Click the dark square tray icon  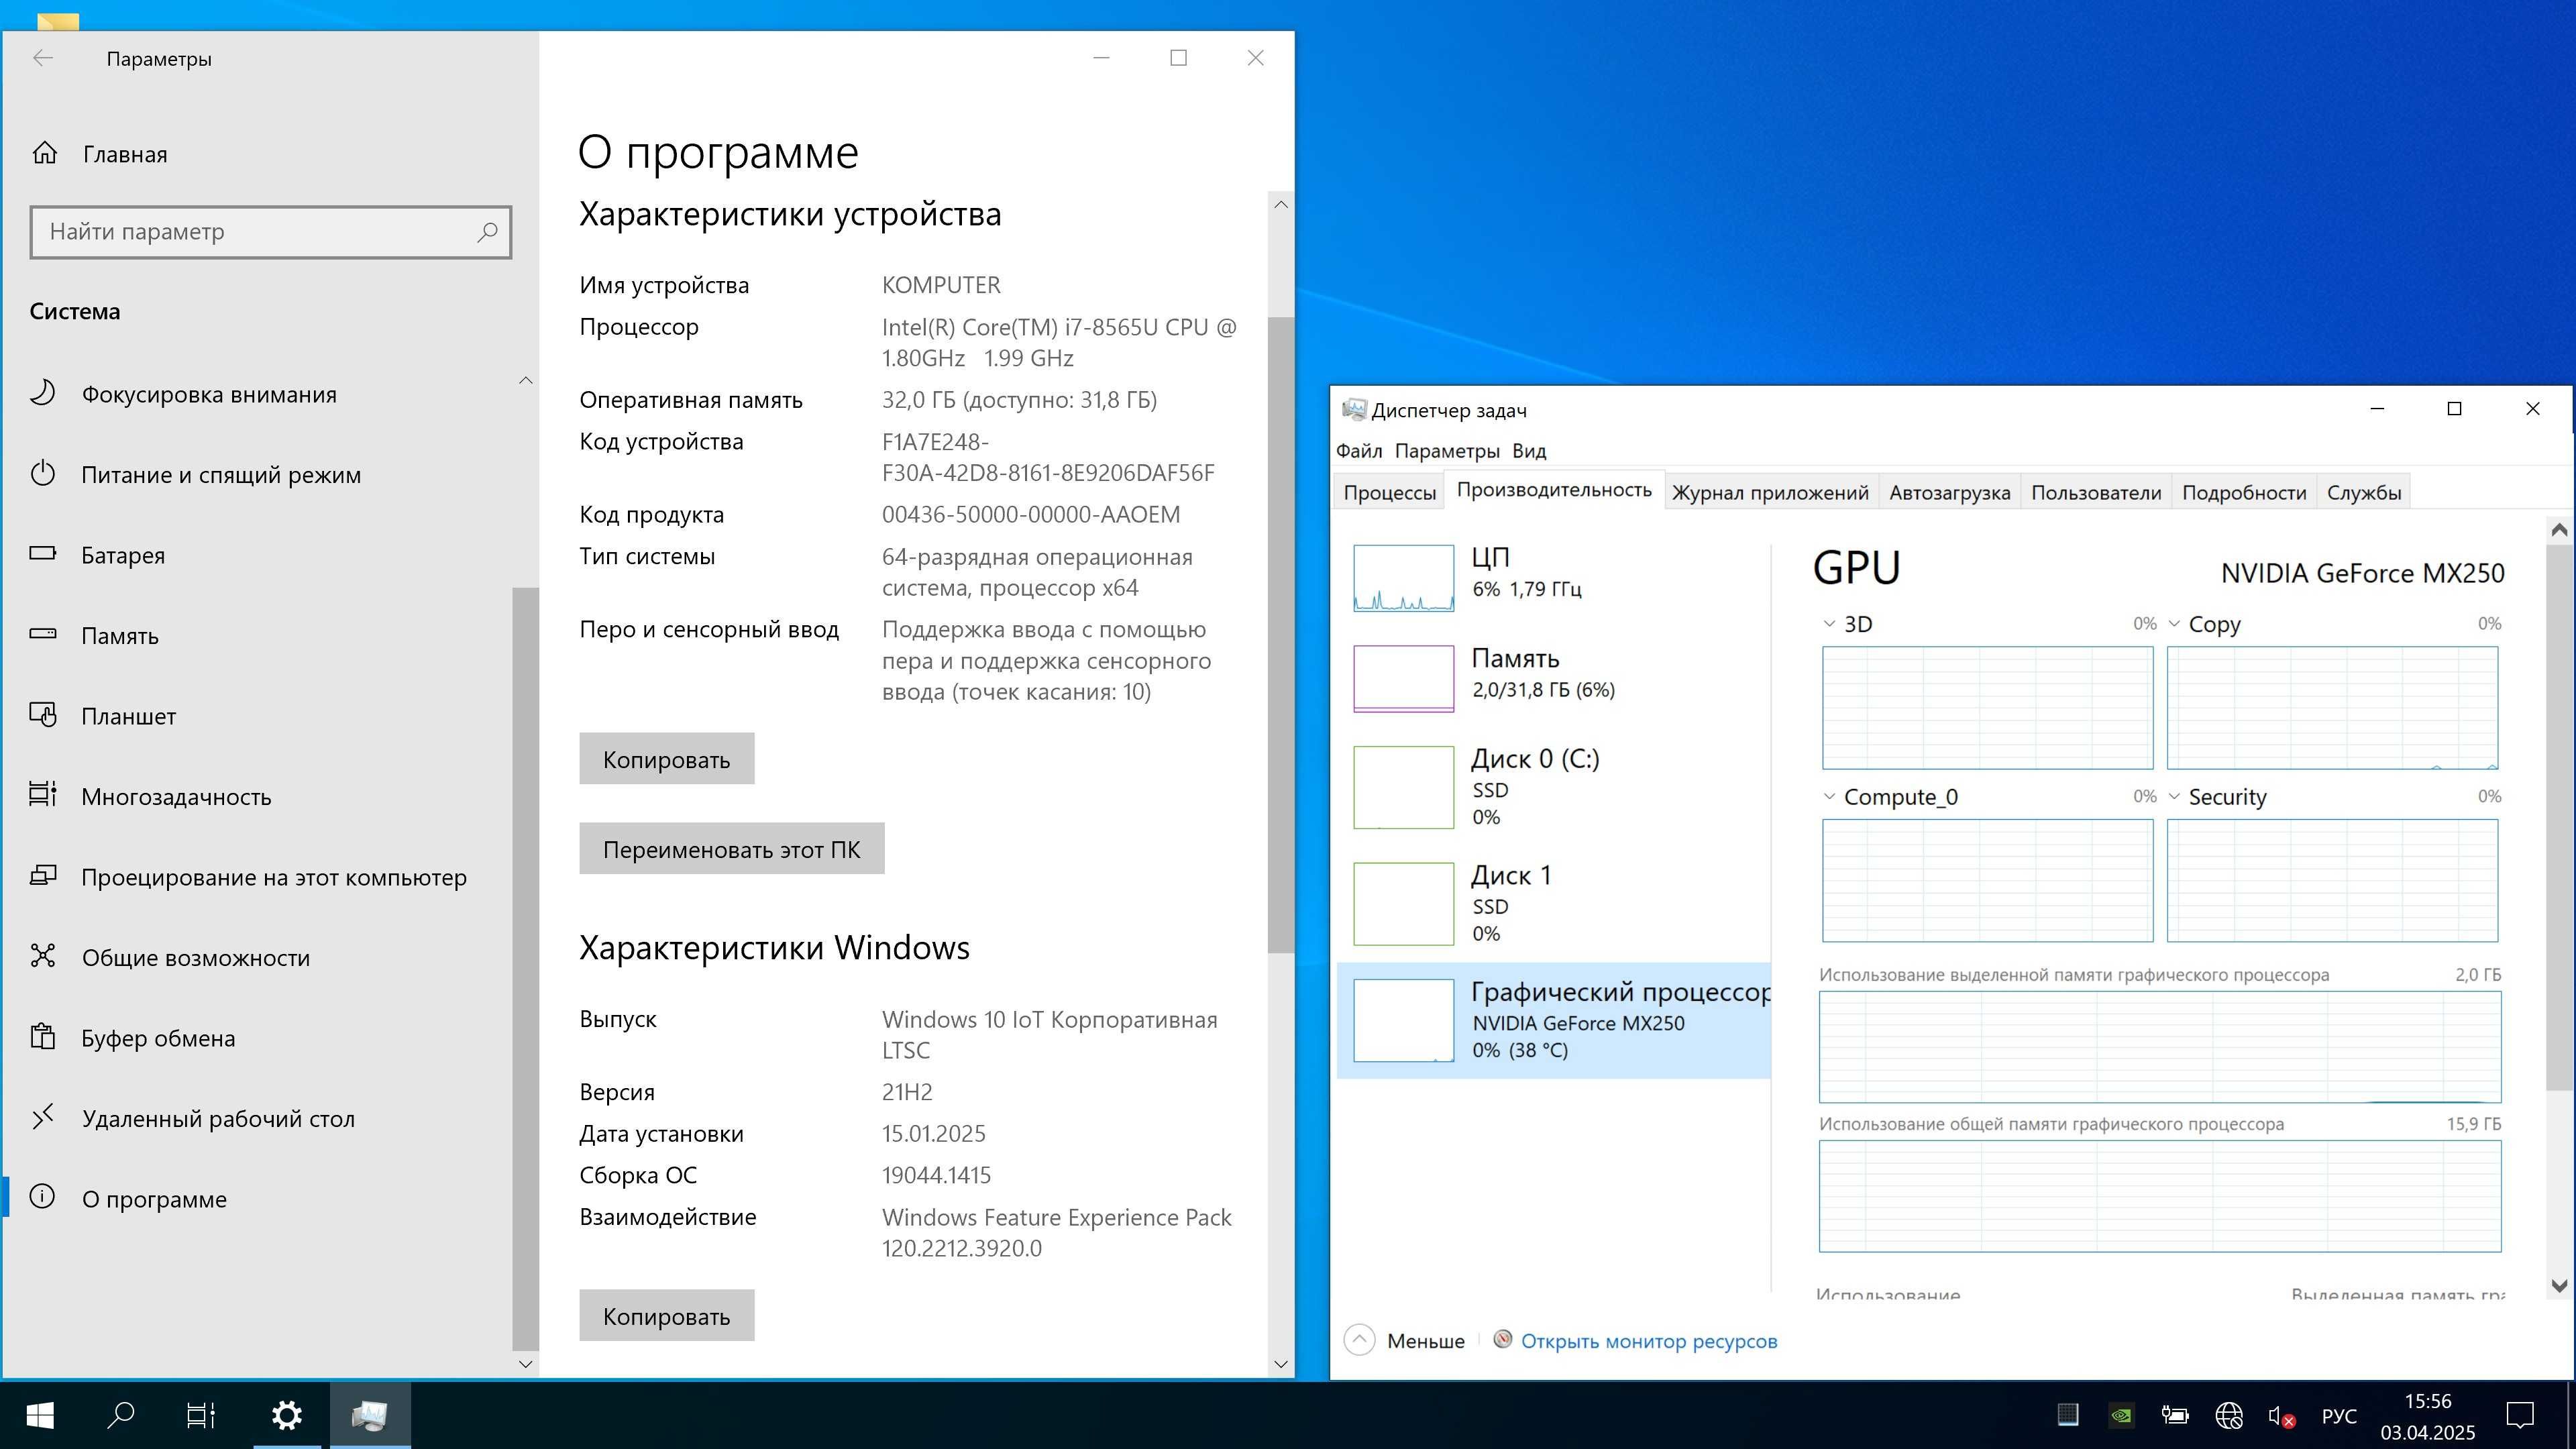pyautogui.click(x=2067, y=1415)
